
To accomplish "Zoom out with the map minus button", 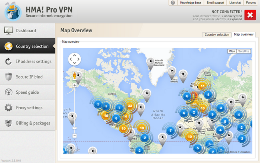I will tap(74, 136).
